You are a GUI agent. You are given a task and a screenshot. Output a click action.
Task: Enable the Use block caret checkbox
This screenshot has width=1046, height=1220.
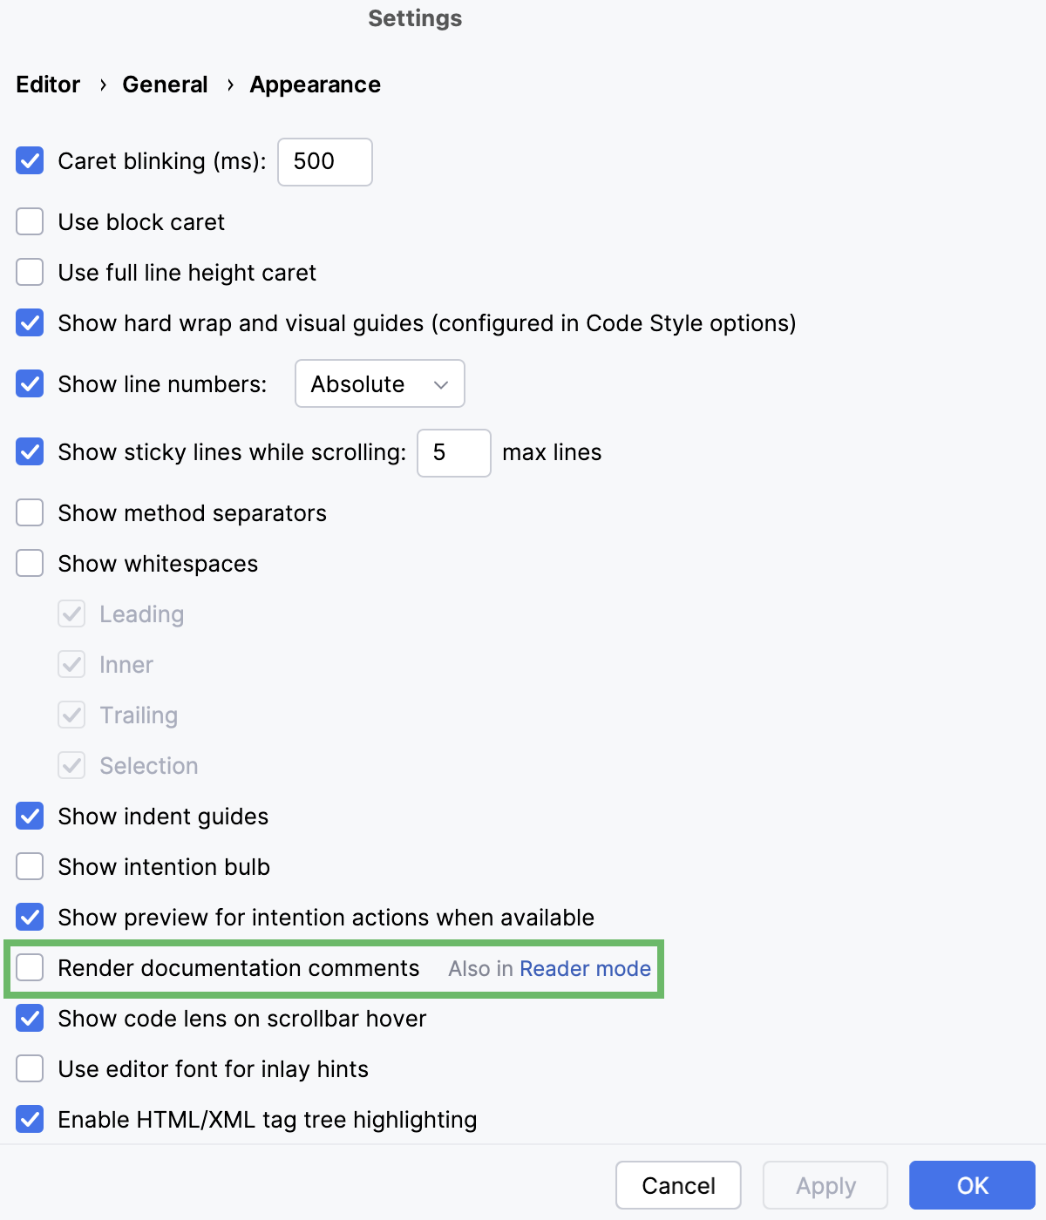click(x=29, y=221)
